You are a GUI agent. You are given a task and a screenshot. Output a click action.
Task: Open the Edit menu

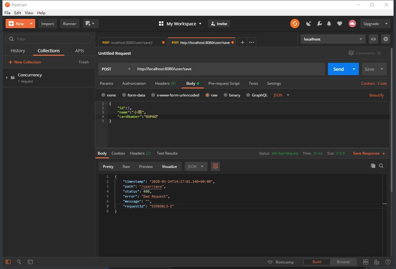point(18,13)
